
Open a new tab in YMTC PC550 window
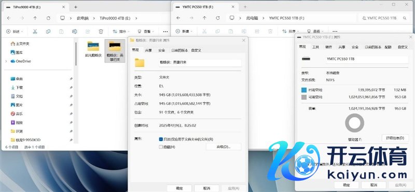(x=245, y=7)
